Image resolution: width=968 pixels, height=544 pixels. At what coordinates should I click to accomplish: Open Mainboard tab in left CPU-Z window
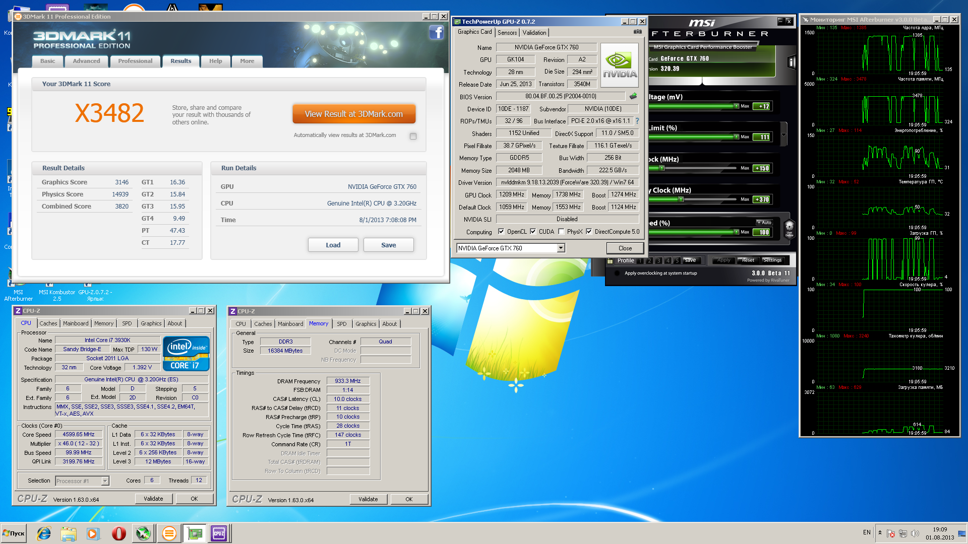coord(76,323)
